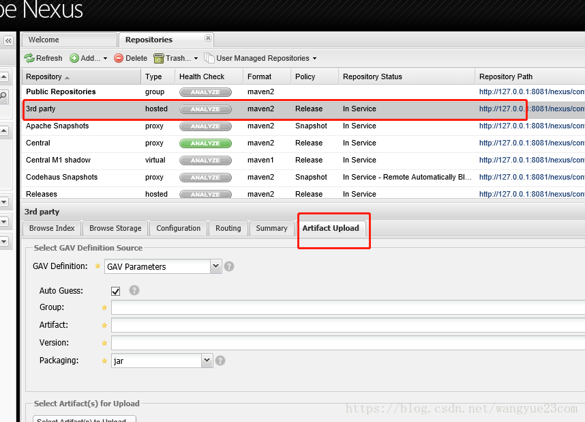Image resolution: width=585 pixels, height=422 pixels.
Task: Click the help icon beside Packaging
Action: (x=220, y=361)
